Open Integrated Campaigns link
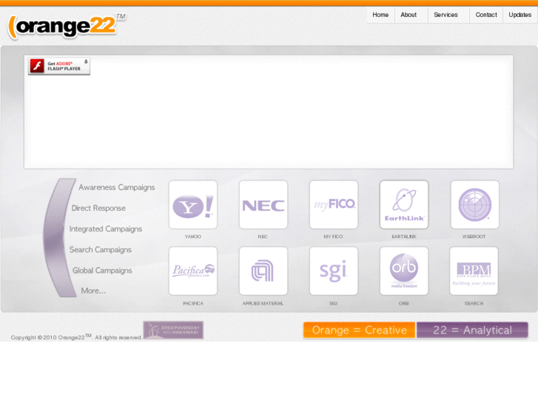 click(x=105, y=228)
